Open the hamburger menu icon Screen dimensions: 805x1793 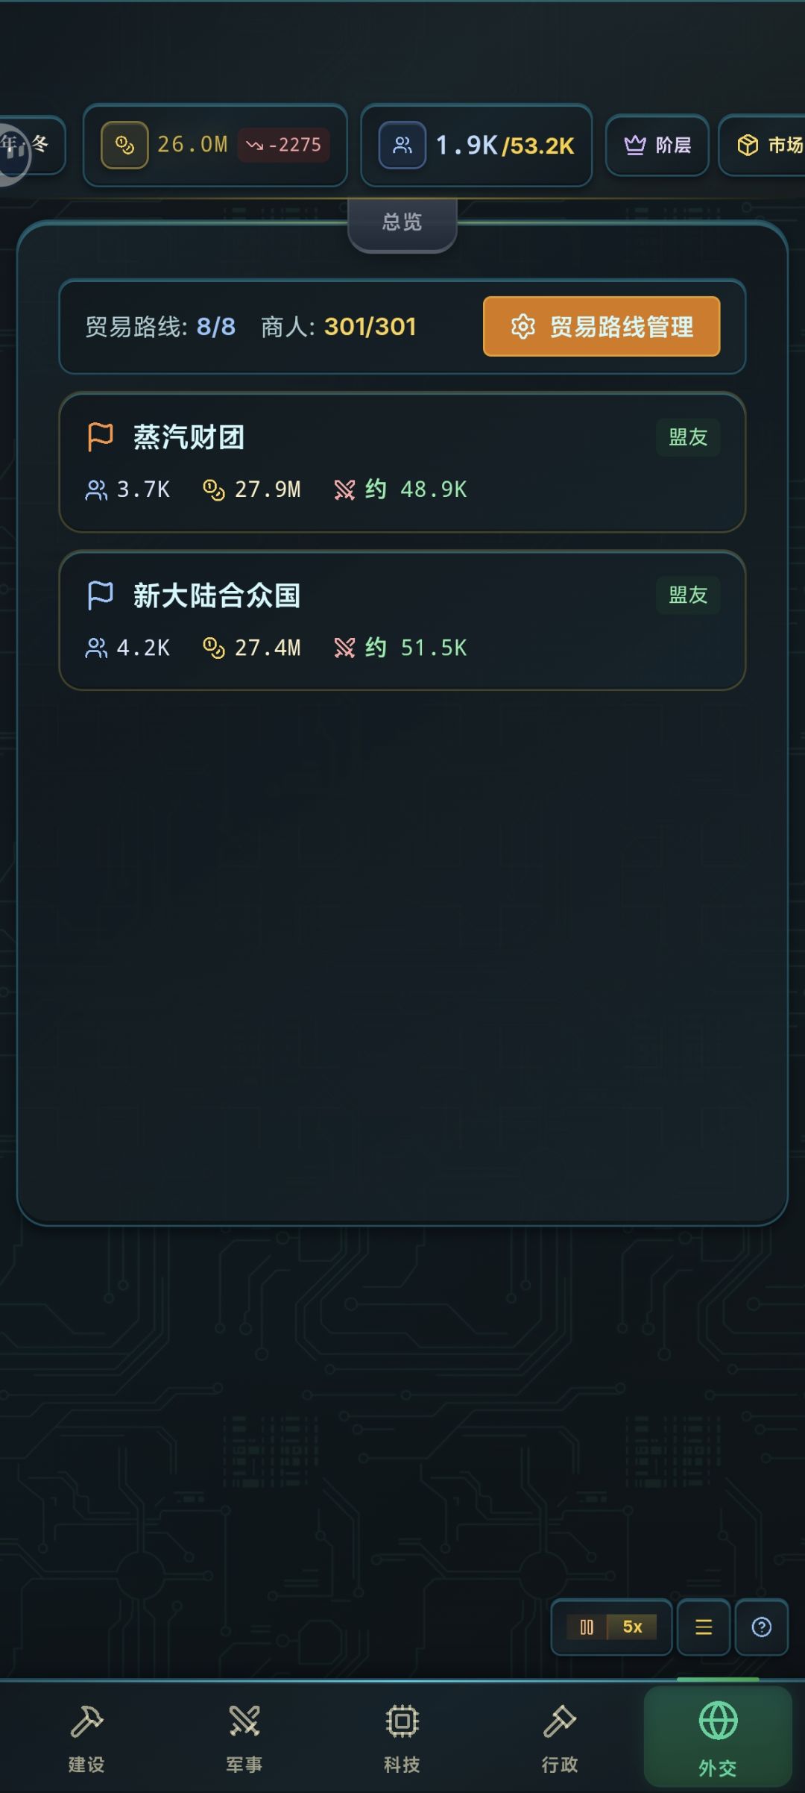point(704,1627)
